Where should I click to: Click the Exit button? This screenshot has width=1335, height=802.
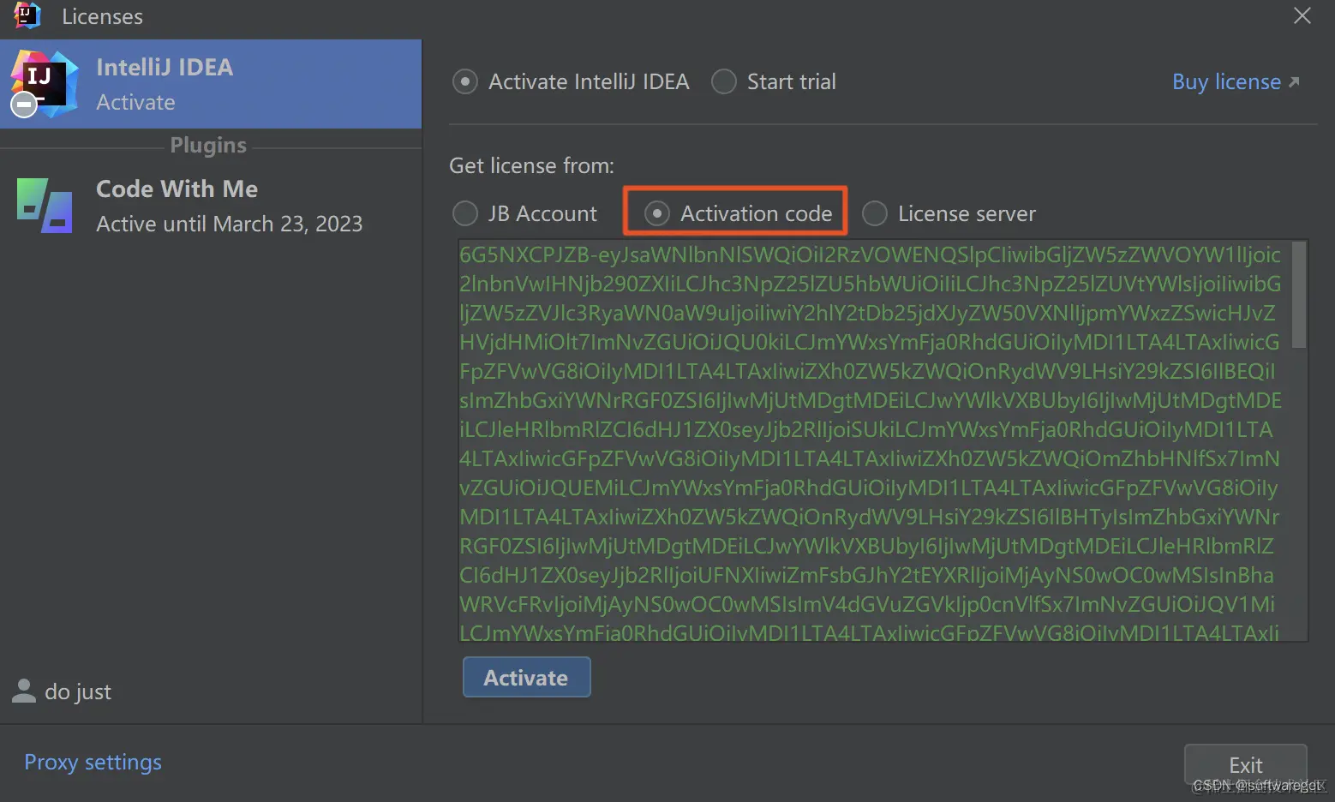point(1245,764)
